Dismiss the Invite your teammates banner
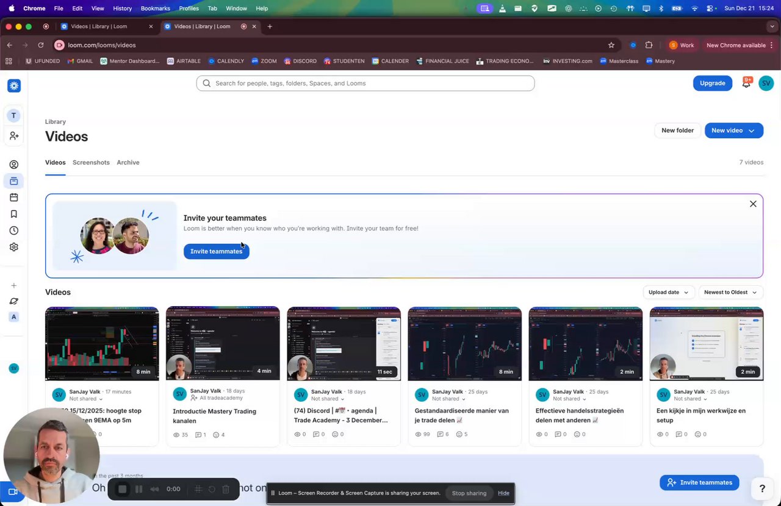The height and width of the screenshot is (506, 781). [753, 204]
